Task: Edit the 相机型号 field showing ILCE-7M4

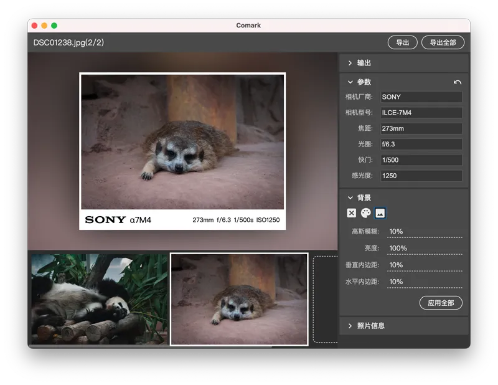Action: pyautogui.click(x=421, y=113)
